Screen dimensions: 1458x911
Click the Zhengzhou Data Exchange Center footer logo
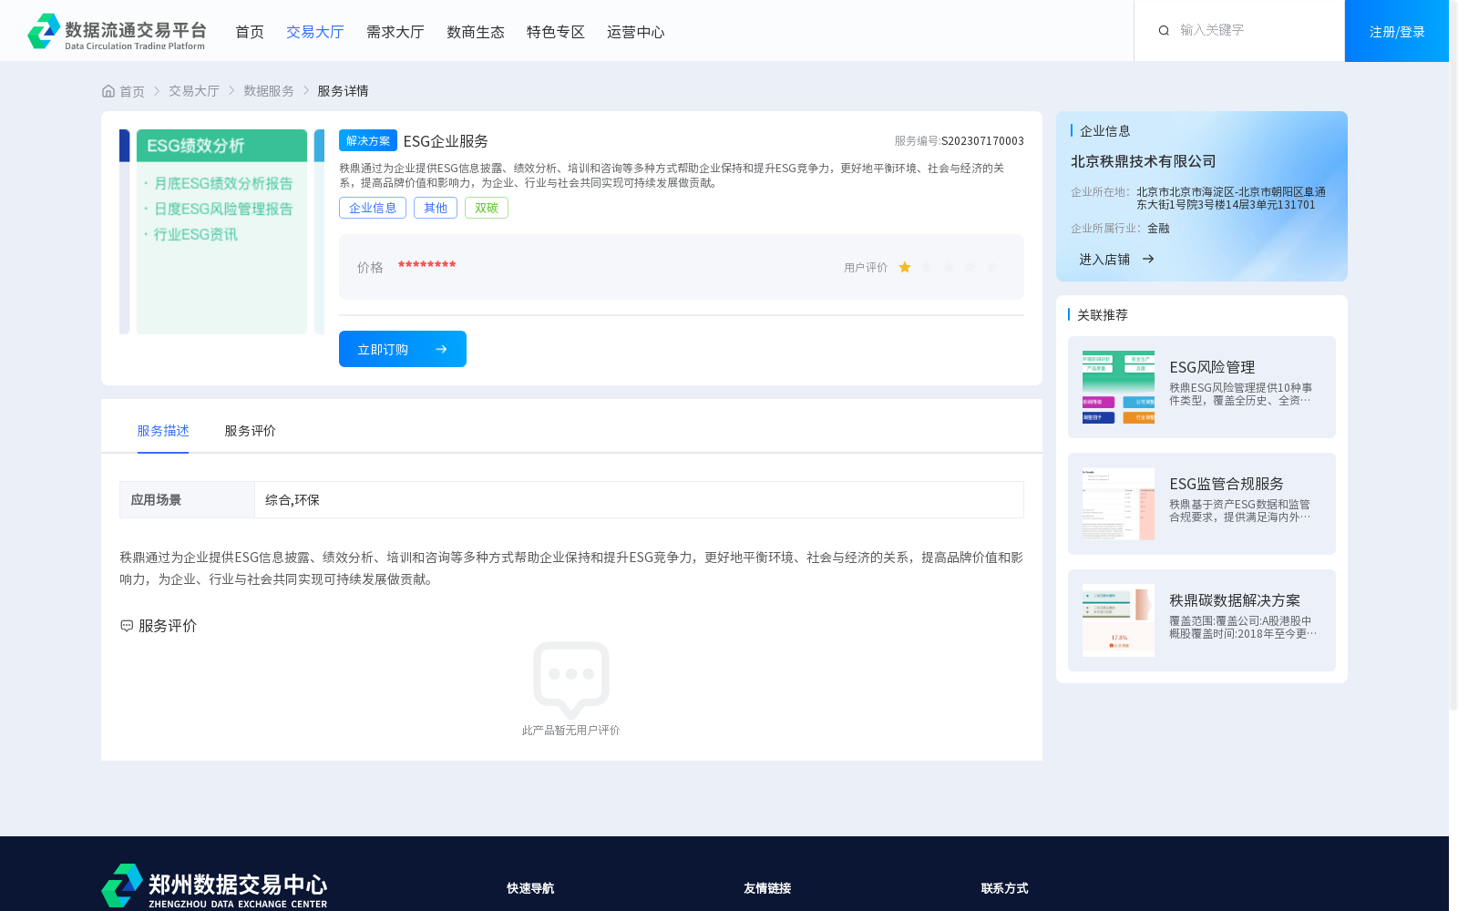click(214, 885)
